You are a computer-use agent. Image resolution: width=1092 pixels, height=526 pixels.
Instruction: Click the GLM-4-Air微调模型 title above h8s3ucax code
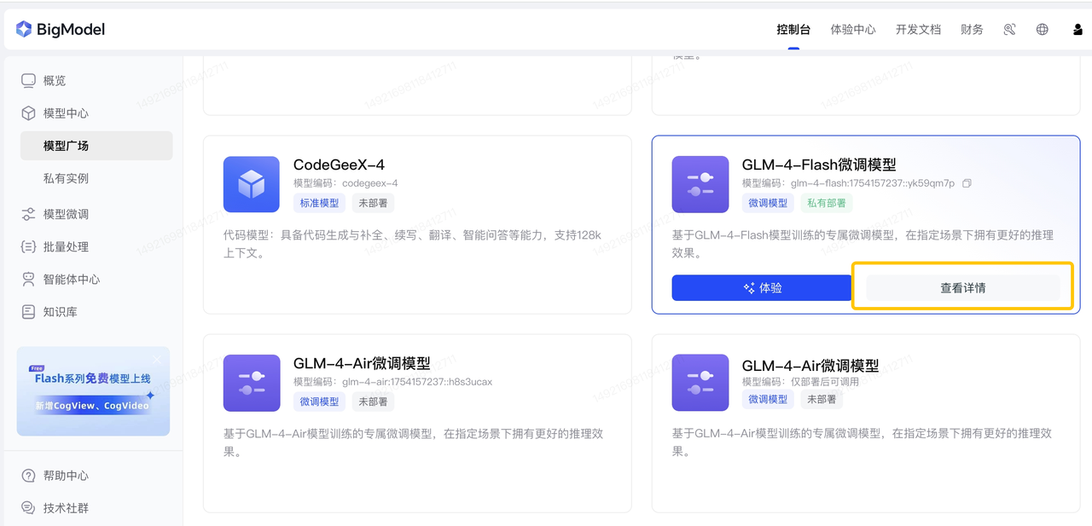pos(362,363)
